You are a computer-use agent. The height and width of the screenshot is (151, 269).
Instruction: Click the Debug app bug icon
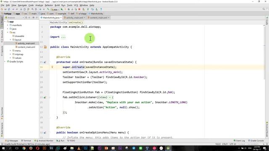[x=69, y=9]
